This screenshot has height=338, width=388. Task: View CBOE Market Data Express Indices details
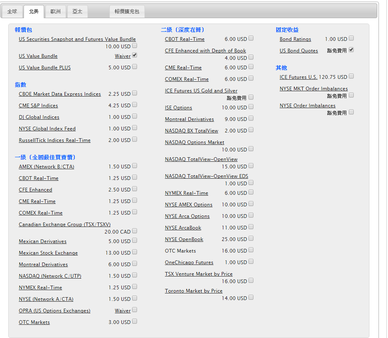(x=60, y=94)
